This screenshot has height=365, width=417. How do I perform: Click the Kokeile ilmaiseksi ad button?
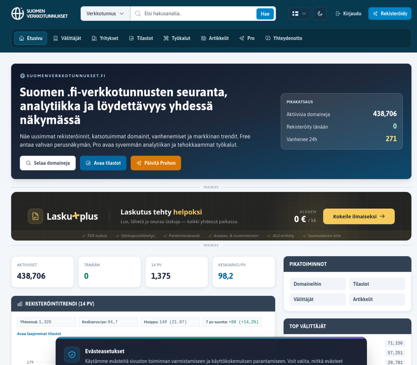pos(359,216)
